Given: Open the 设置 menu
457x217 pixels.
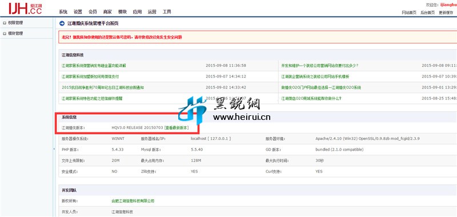Looking at the screenshot, I should tap(78, 12).
